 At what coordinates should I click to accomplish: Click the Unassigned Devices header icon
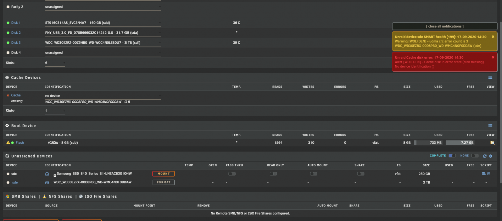(x=7, y=156)
